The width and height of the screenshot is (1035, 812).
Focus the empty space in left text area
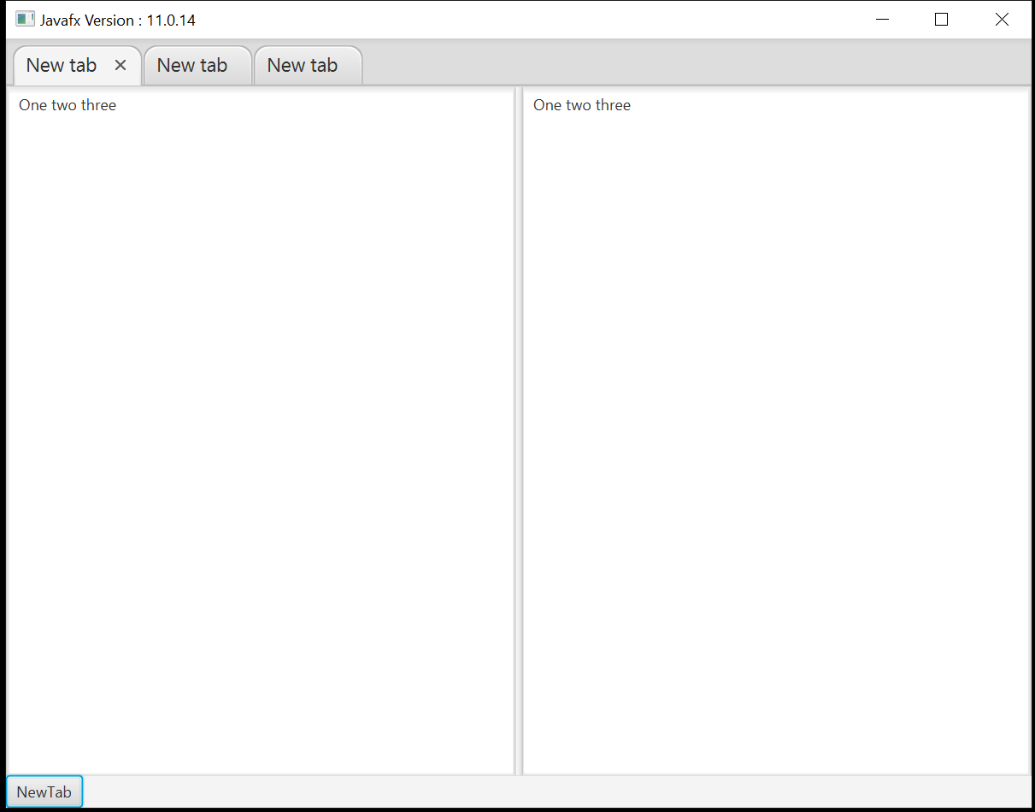click(x=256, y=427)
